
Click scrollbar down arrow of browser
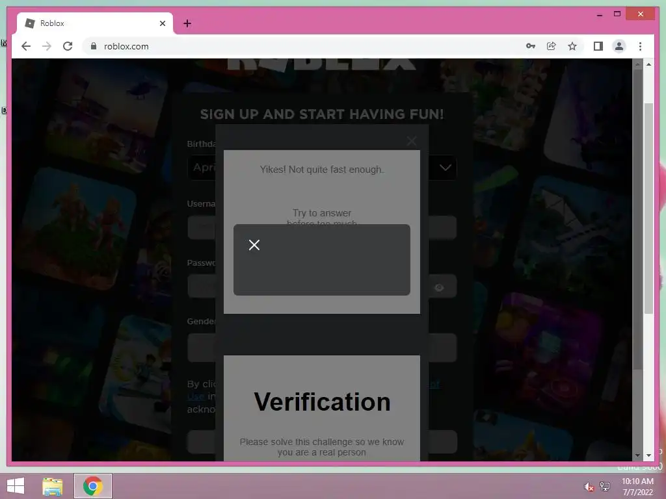click(648, 455)
